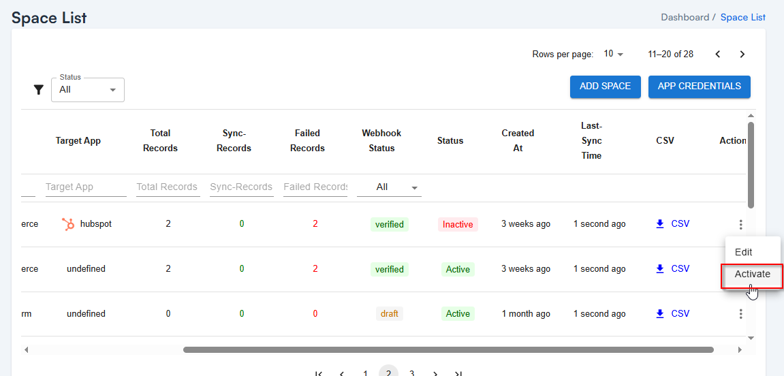Go to previous page using top chevron
This screenshot has width=784, height=376.
coord(718,54)
